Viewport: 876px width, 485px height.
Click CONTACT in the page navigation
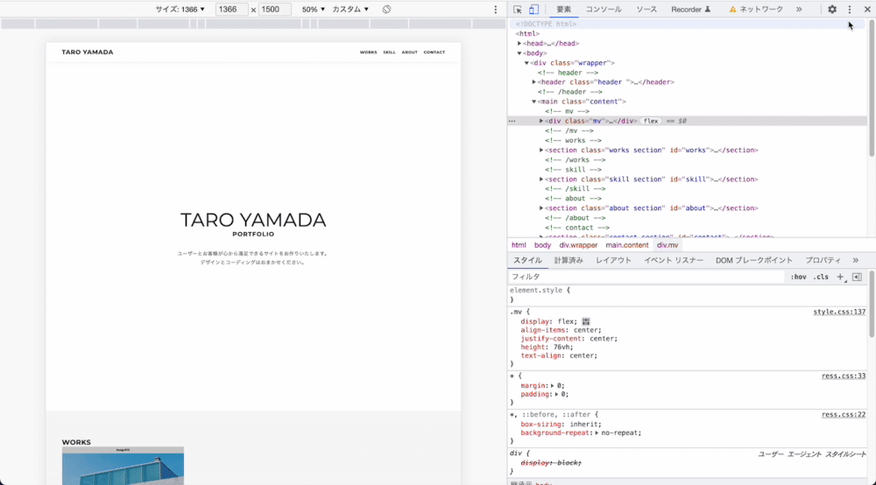pos(434,52)
